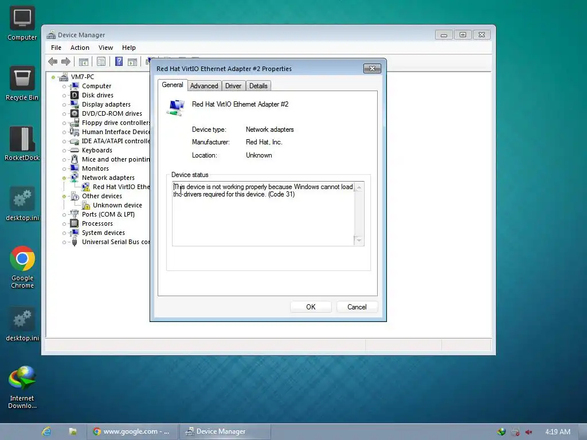Click the Processors chip icon in tree
Screen dimensions: 587x440
[75, 223]
